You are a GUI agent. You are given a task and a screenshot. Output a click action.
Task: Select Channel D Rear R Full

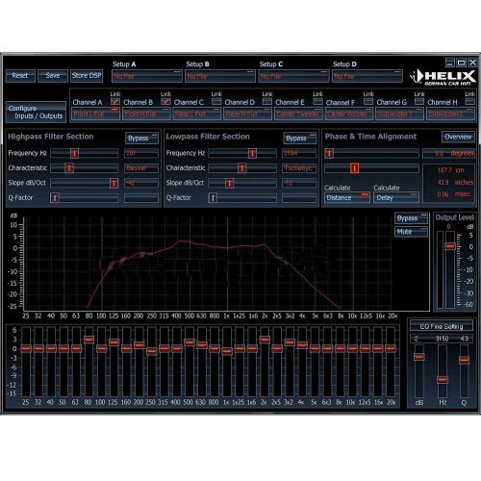247,114
